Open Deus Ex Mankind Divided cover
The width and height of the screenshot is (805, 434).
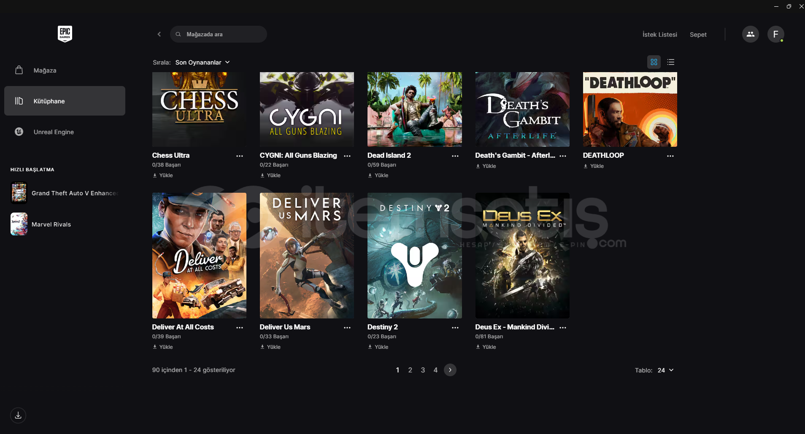click(x=522, y=256)
